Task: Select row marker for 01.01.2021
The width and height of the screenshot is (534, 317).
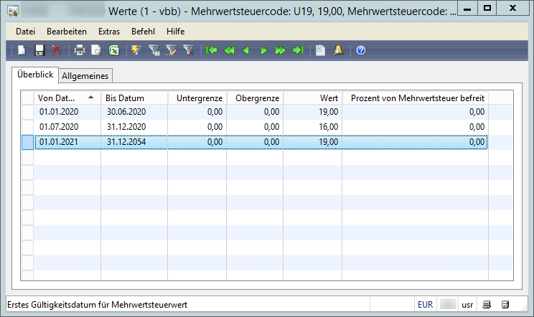Action: 27,142
